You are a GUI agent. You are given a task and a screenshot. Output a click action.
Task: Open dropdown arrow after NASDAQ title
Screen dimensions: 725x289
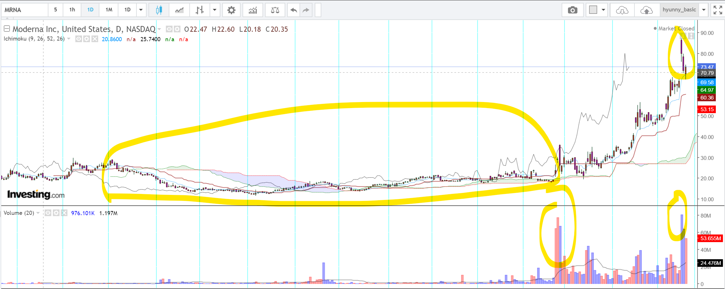(159, 29)
